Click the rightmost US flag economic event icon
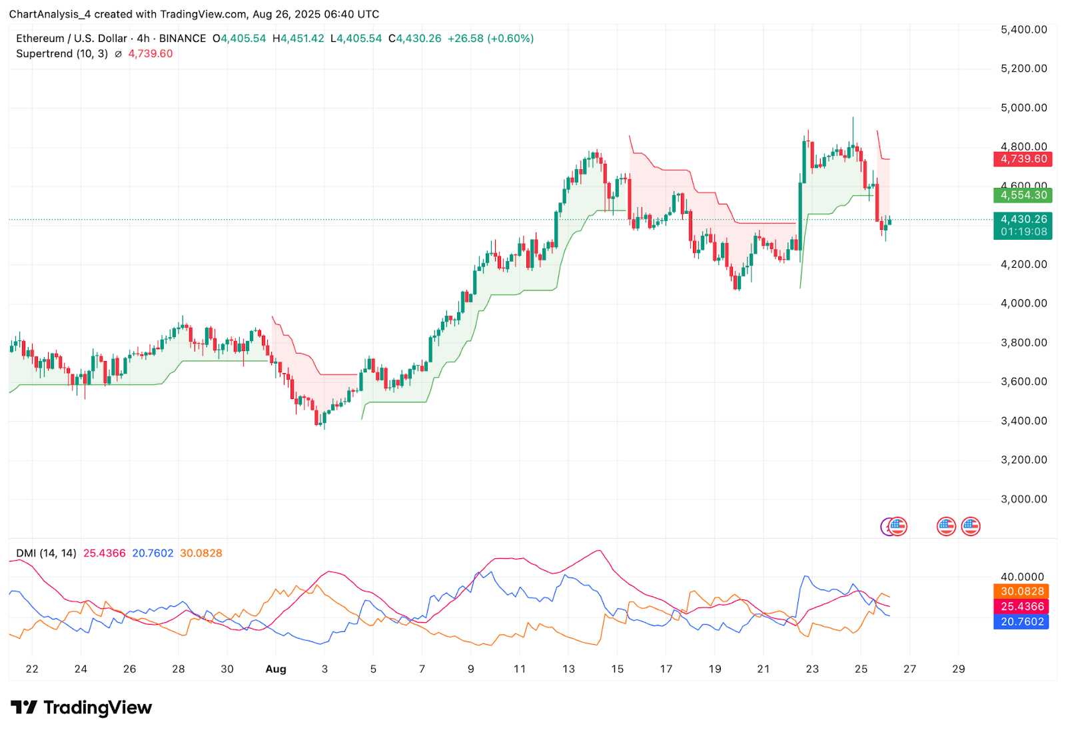 (x=970, y=526)
